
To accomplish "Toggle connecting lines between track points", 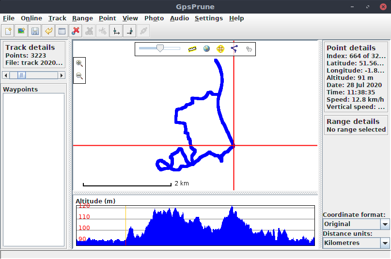I will (235, 49).
